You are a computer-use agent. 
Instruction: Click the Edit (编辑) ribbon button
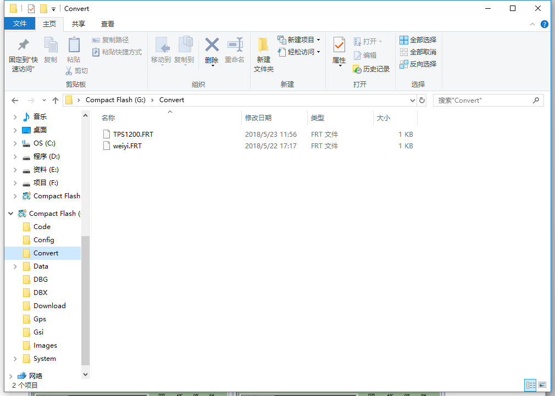pyautogui.click(x=365, y=55)
